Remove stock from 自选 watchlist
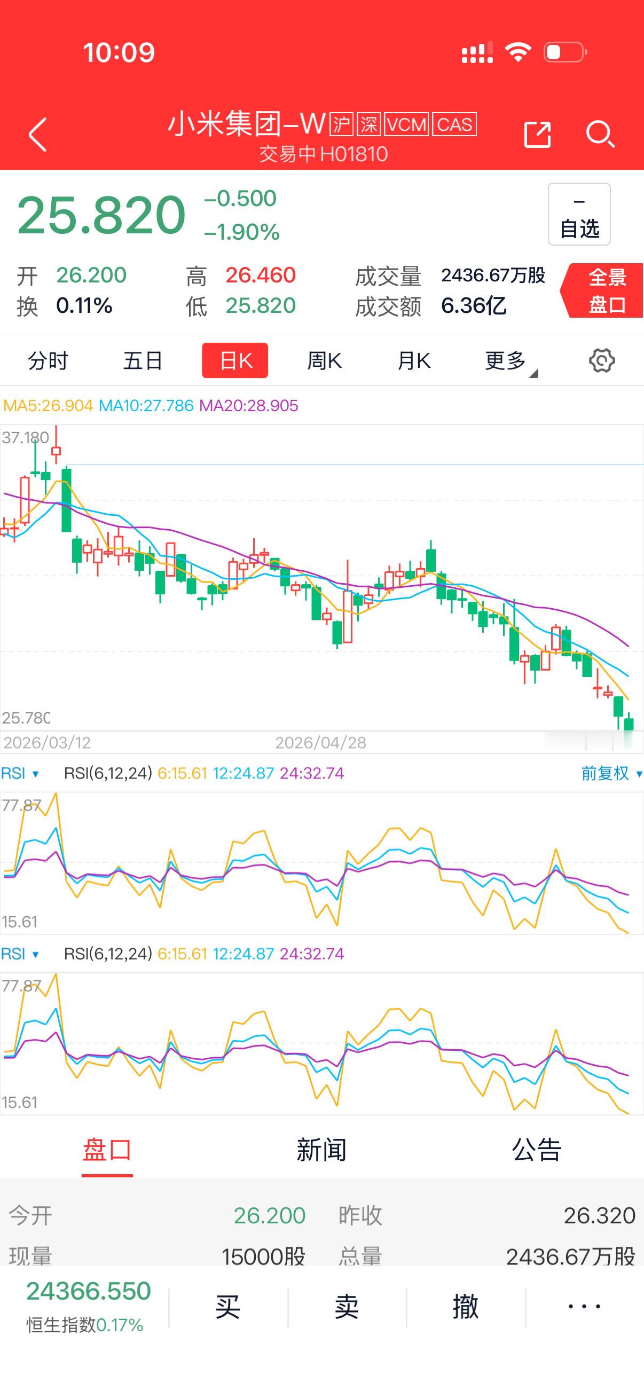 tap(579, 214)
